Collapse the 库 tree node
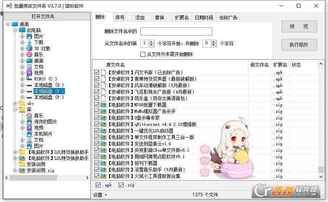 coord(15,109)
